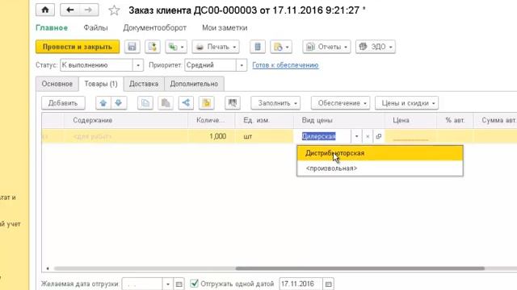Click the Содержание column header
This screenshot has height=290, width=517.
tap(125, 120)
